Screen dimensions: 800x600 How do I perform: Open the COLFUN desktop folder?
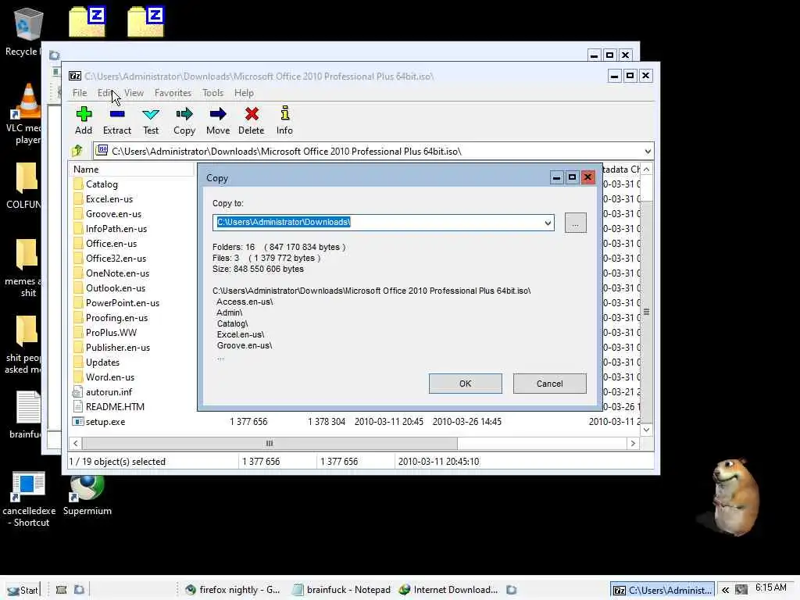27,177
